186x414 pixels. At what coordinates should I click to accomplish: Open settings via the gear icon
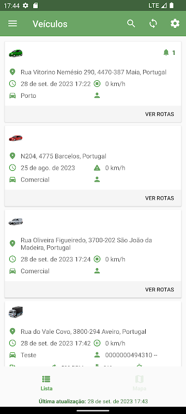175,24
